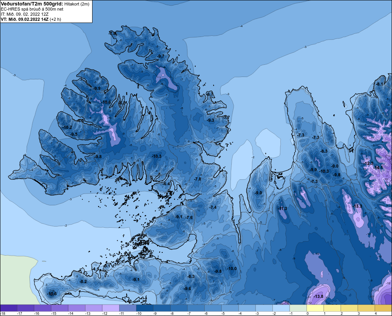Image resolution: width=392 pixels, height=316 pixels.
Task: Click the -12.3 temperature reading
Action: (368, 163)
